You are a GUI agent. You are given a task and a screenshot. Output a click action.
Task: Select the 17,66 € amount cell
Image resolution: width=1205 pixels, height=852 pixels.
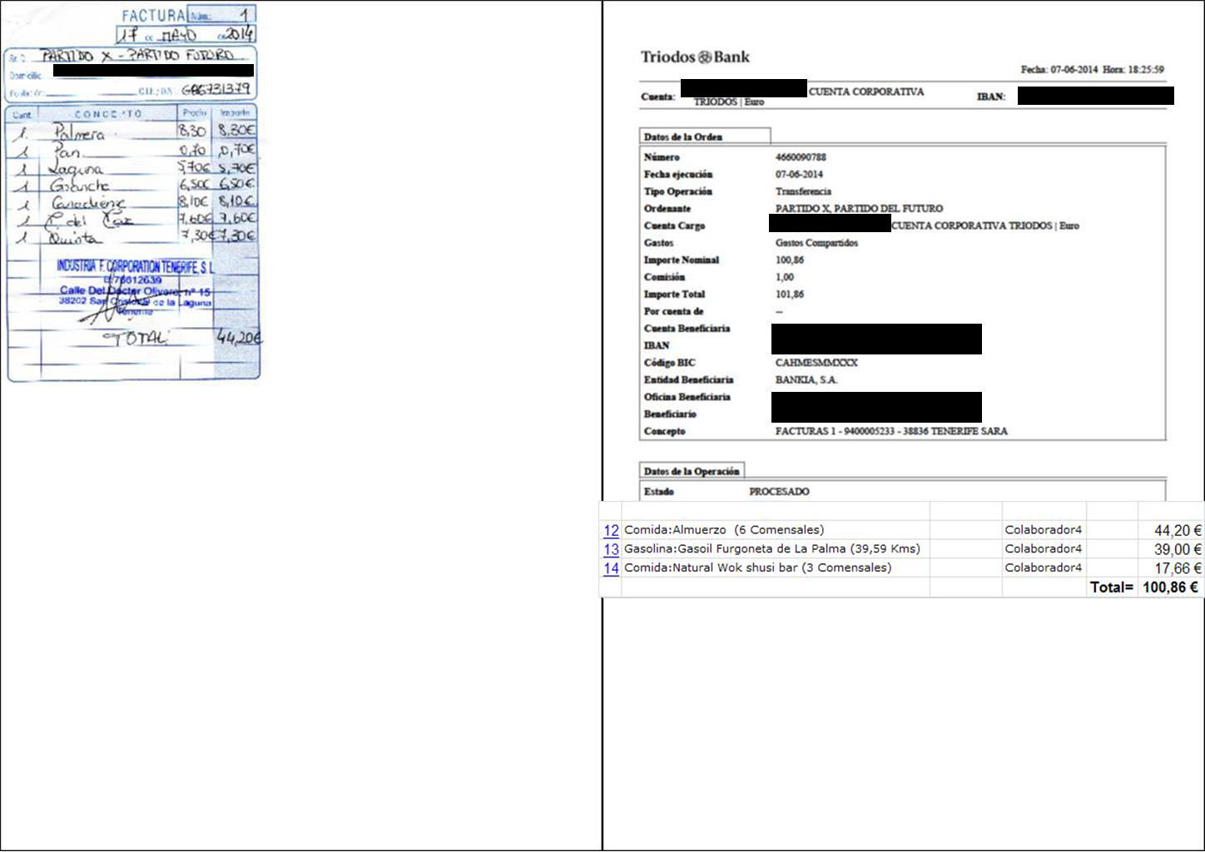tap(1178, 569)
